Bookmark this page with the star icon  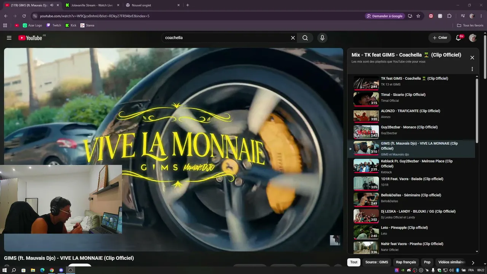(418, 16)
